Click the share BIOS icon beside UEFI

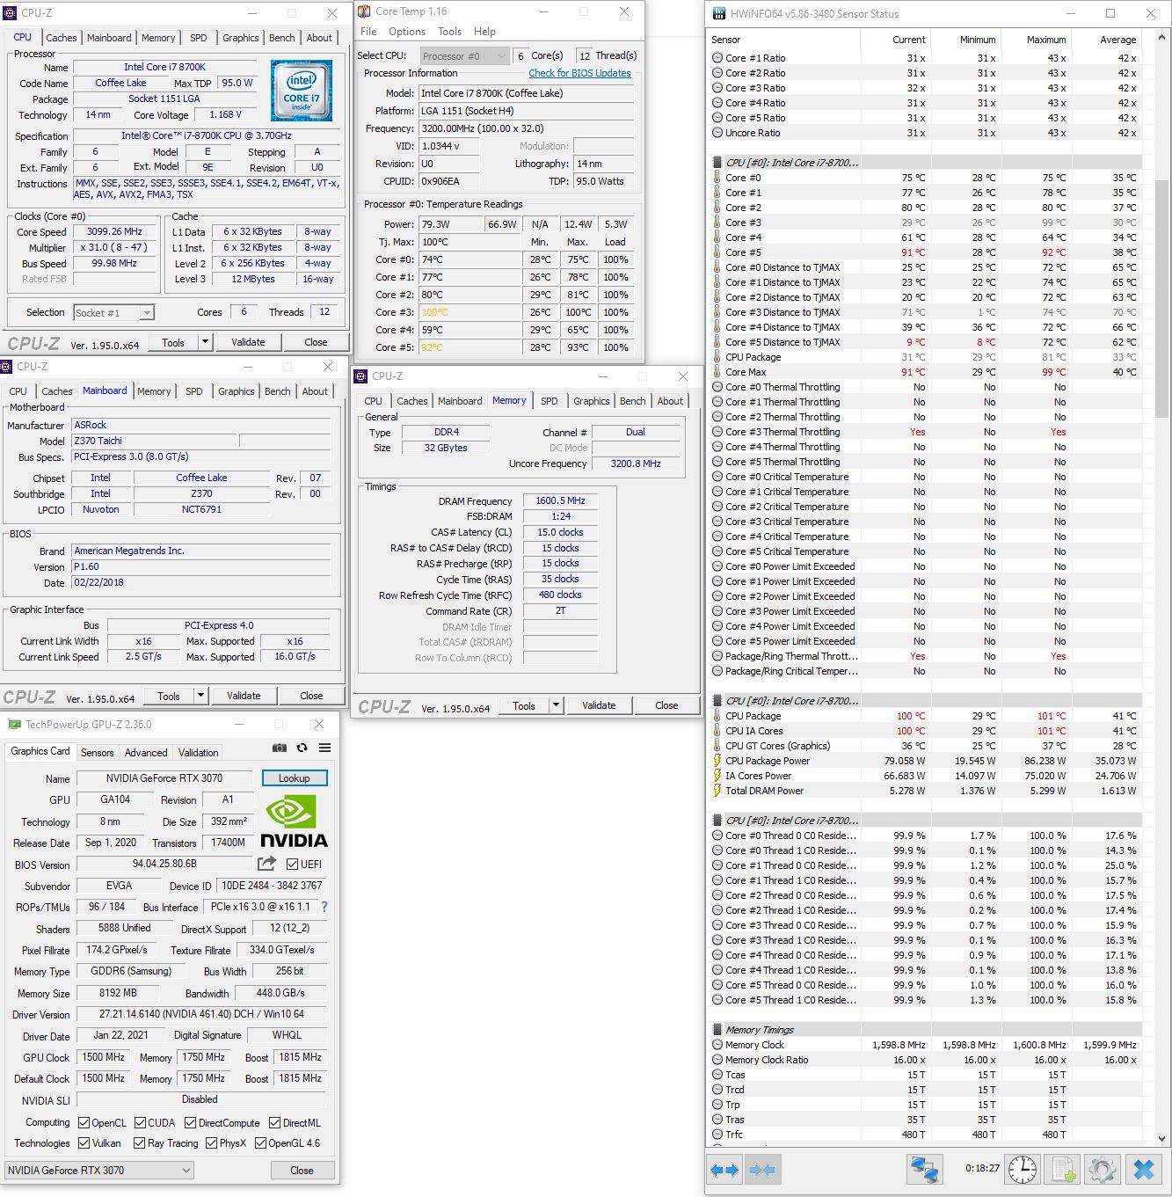[266, 864]
